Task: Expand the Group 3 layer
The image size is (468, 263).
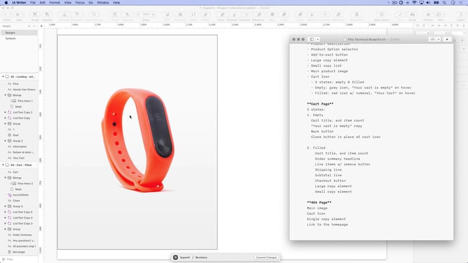Action: tap(6, 141)
